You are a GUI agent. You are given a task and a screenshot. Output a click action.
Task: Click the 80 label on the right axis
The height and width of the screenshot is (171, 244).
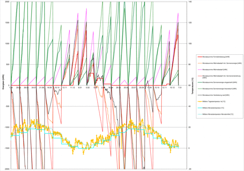[x=189, y=64]
